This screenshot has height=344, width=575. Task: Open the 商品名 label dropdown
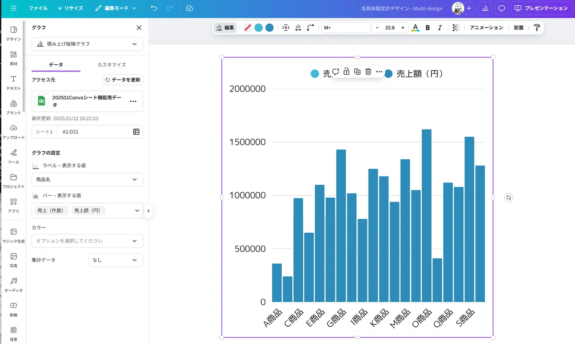point(87,179)
